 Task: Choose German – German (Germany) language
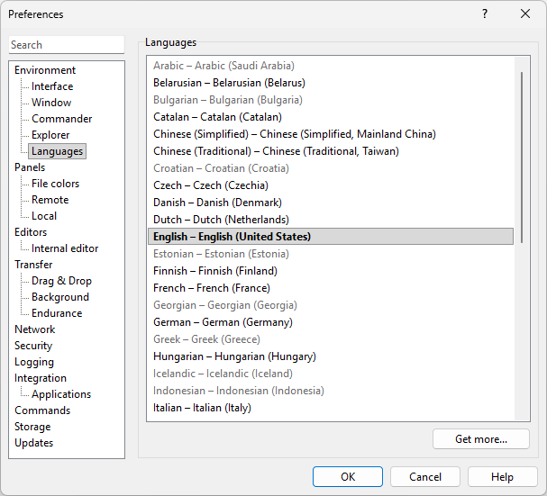223,322
